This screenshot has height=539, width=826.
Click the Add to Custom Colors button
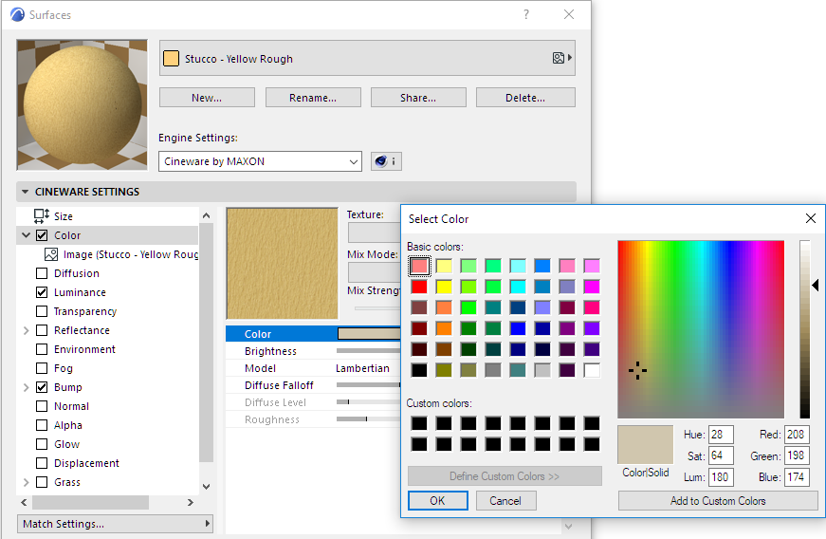(x=717, y=501)
